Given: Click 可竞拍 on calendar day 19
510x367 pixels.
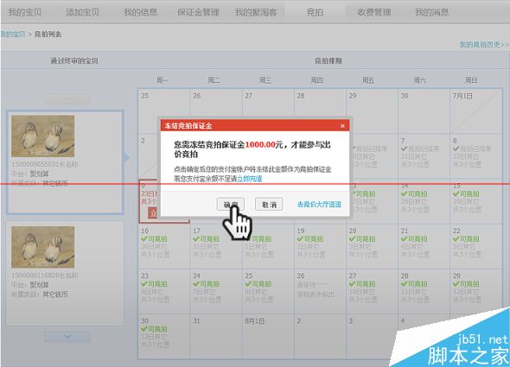Looking at the screenshot, I should click(x=310, y=238).
